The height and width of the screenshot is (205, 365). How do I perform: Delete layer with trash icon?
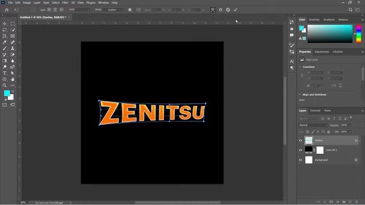(356, 202)
